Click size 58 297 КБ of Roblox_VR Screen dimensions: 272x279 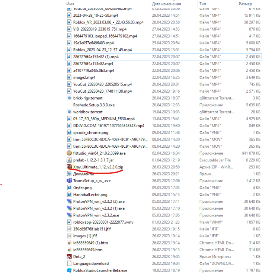252,22
